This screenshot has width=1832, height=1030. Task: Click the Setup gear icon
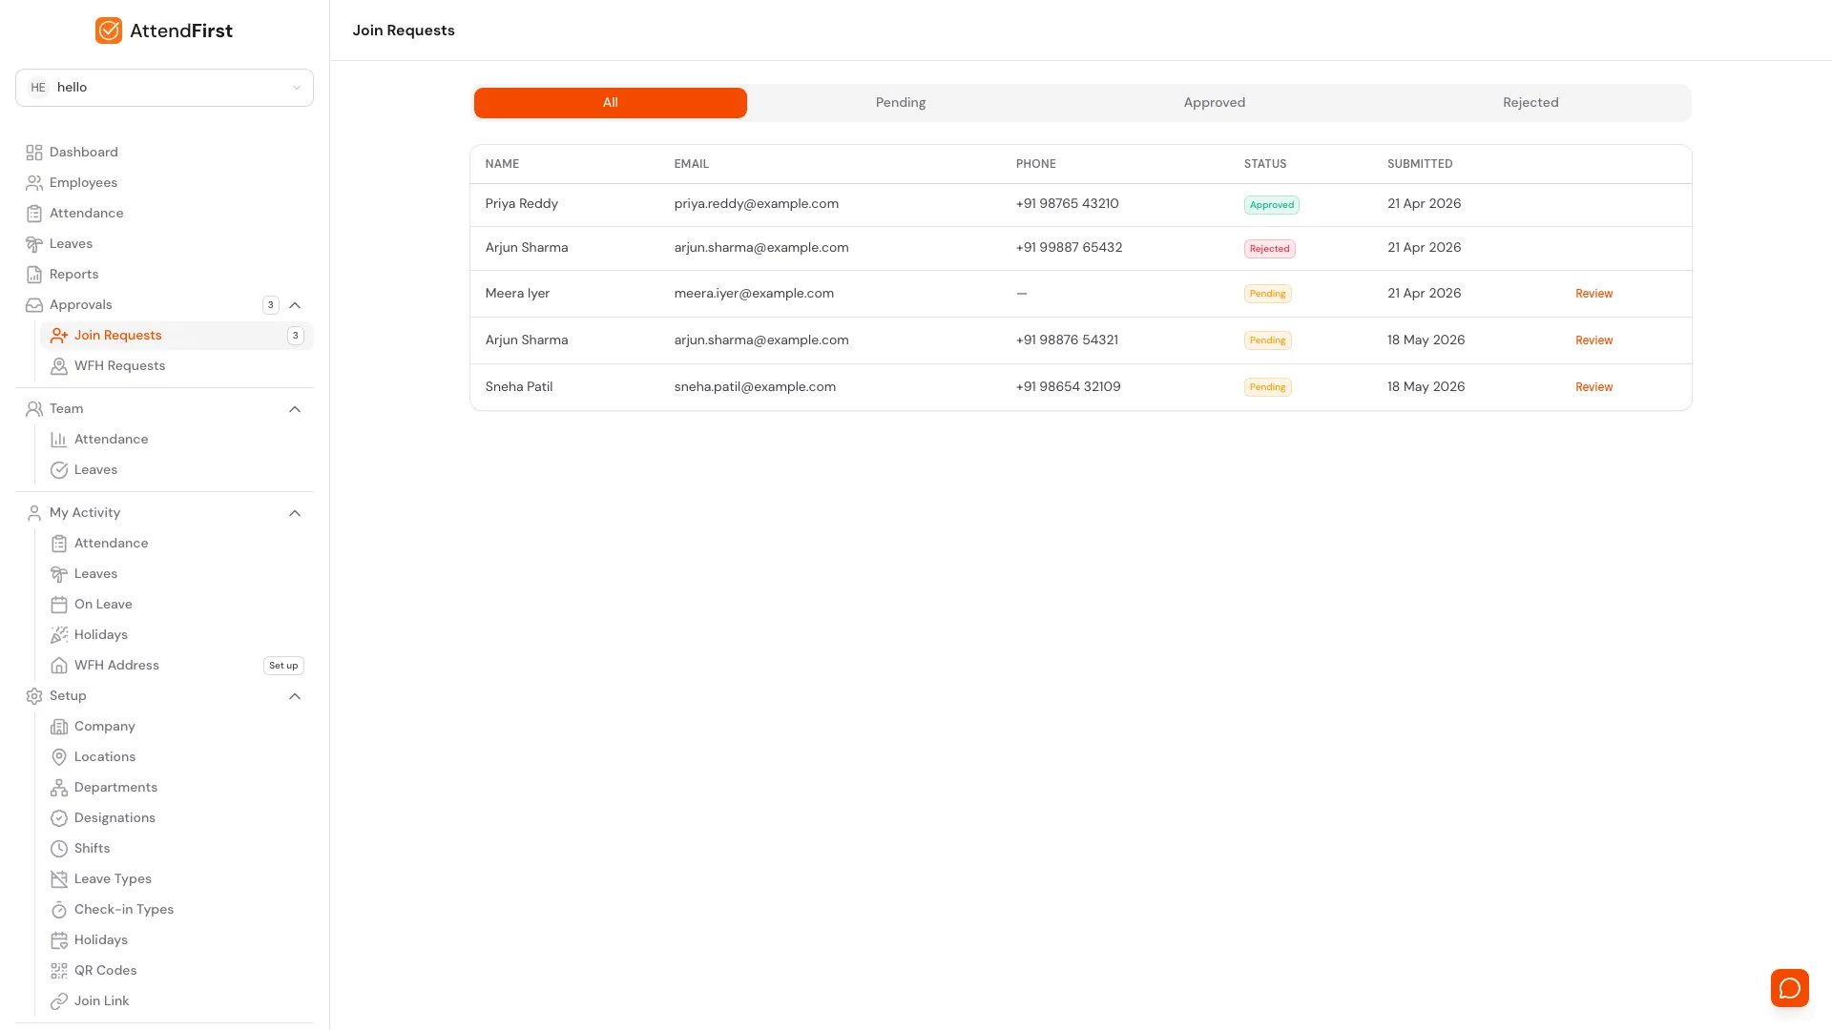34,696
